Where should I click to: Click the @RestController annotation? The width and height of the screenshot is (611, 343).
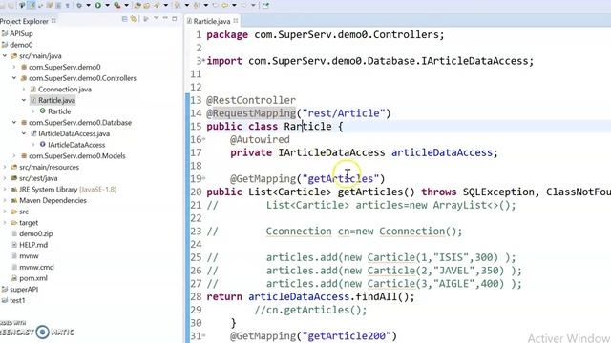pos(251,100)
